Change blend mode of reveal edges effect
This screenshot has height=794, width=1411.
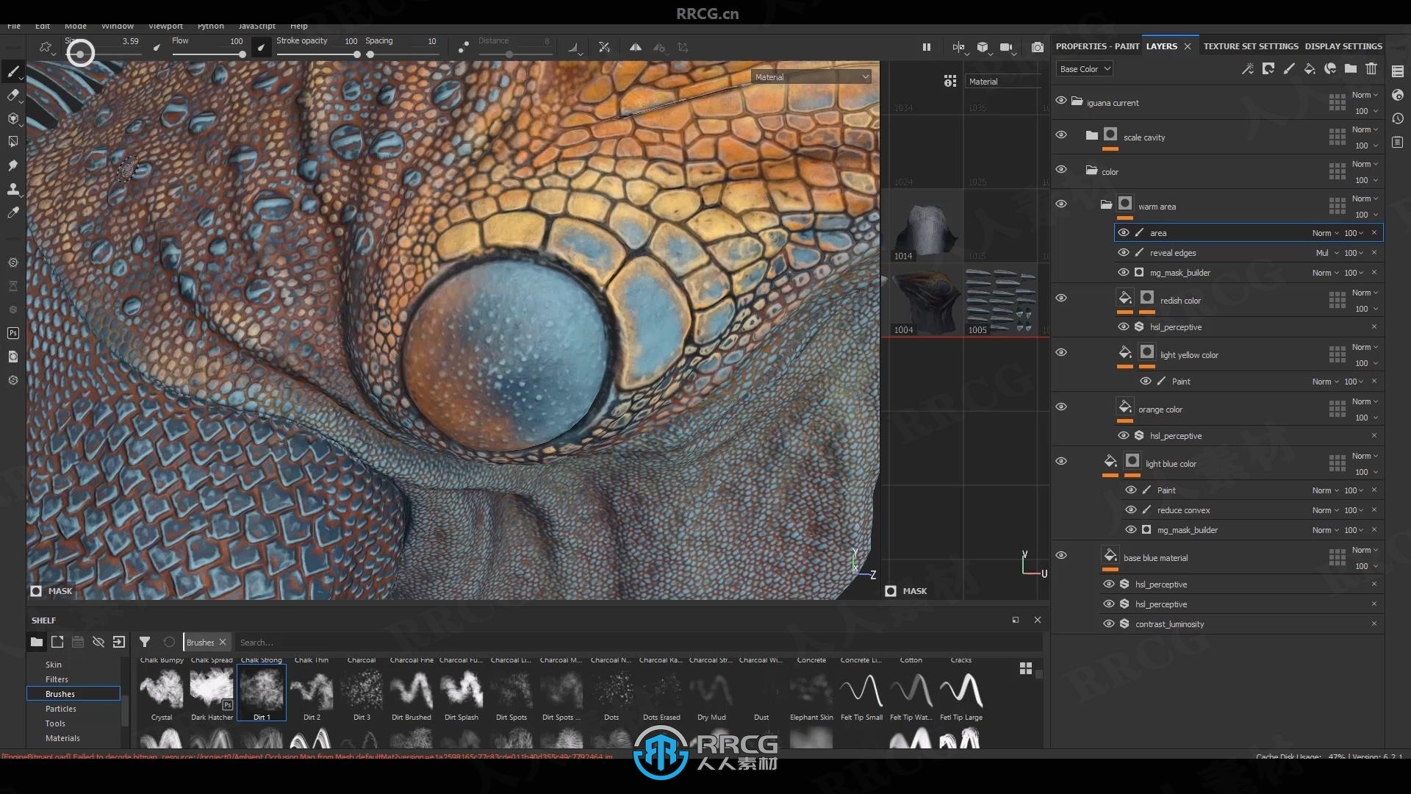click(1326, 253)
